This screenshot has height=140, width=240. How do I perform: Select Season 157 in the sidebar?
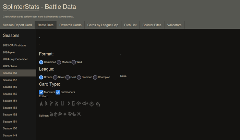point(18,80)
